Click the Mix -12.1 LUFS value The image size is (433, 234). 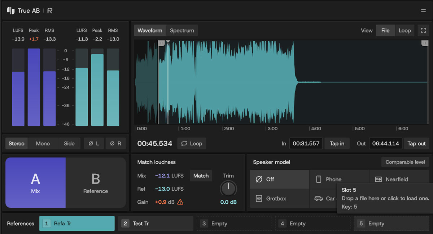[x=169, y=176]
